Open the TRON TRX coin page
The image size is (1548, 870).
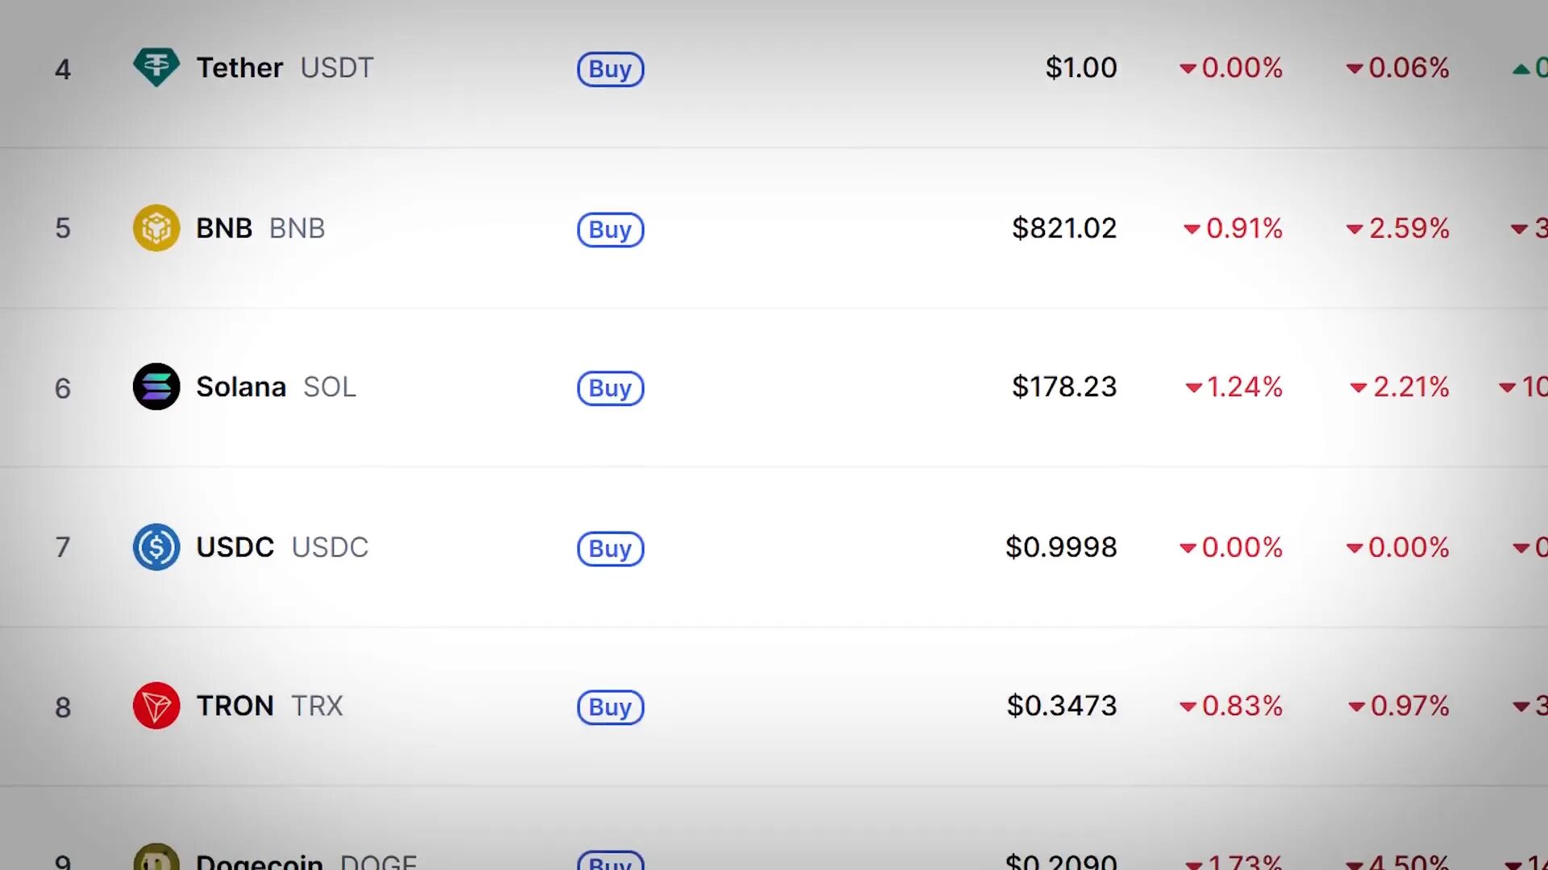coord(269,706)
